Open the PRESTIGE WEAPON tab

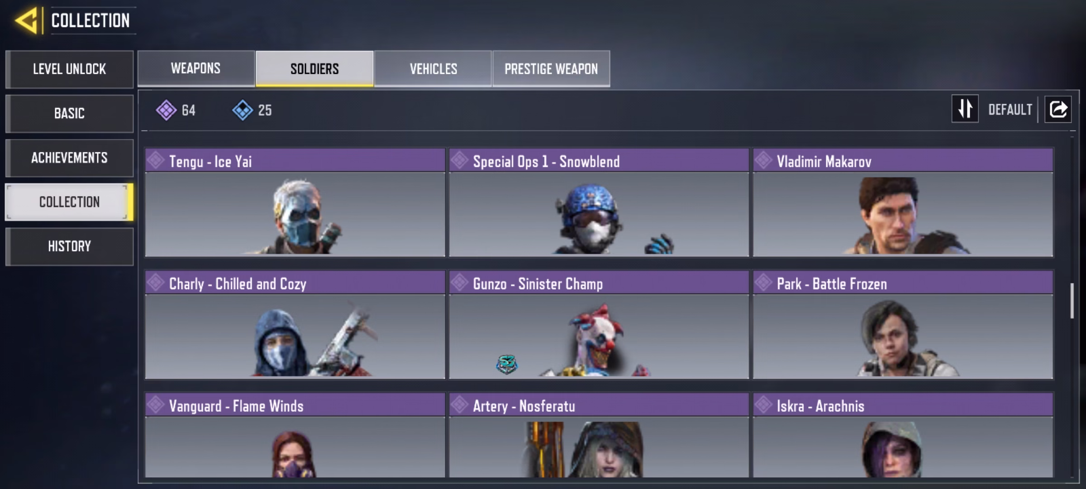551,68
